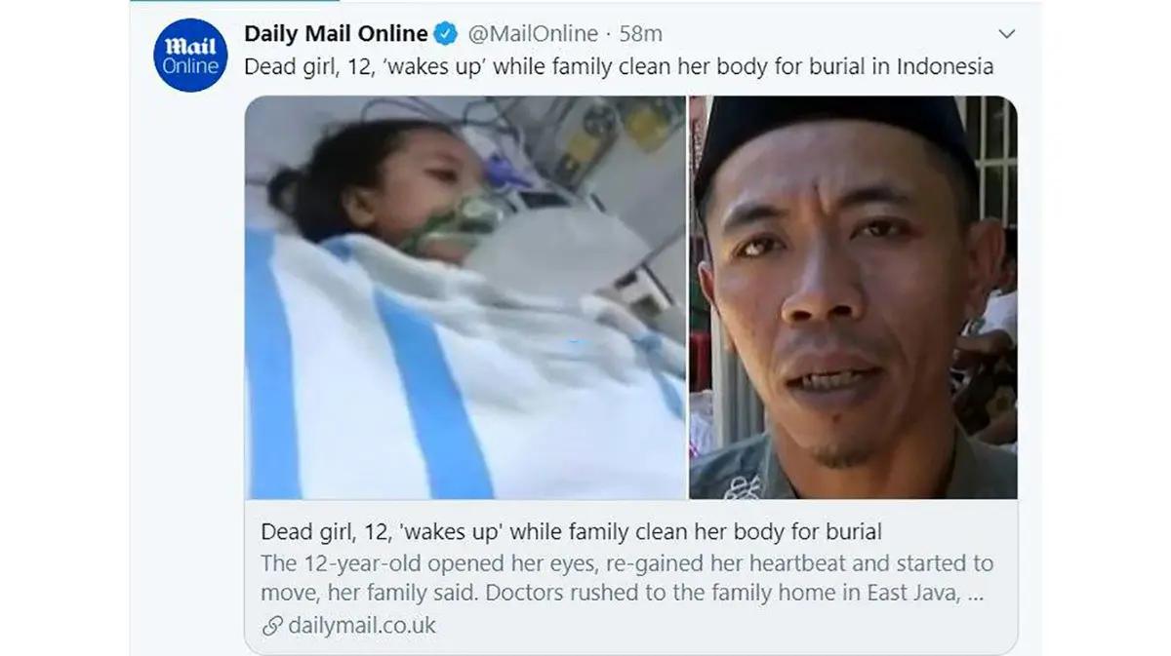Open the photo of girl in hospital bed

coord(465,297)
